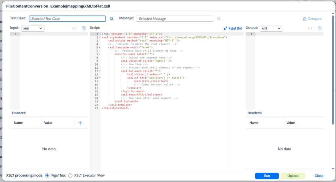Click script line 1 xml declaration

[132, 34]
